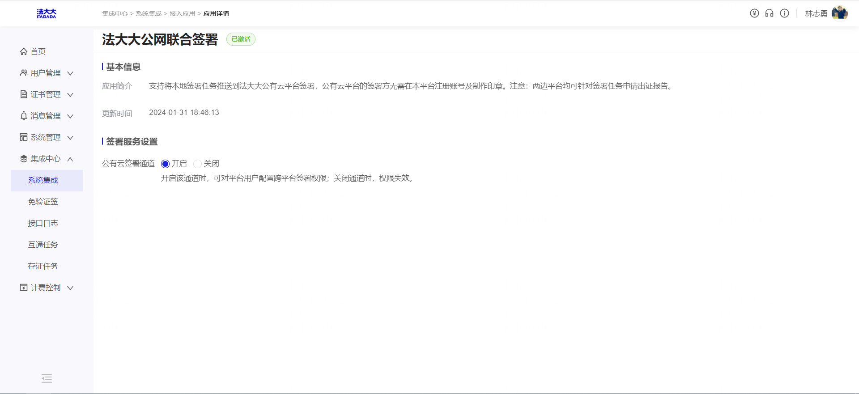
Task: Click the 集成中心 layers icon
Action: pos(24,159)
